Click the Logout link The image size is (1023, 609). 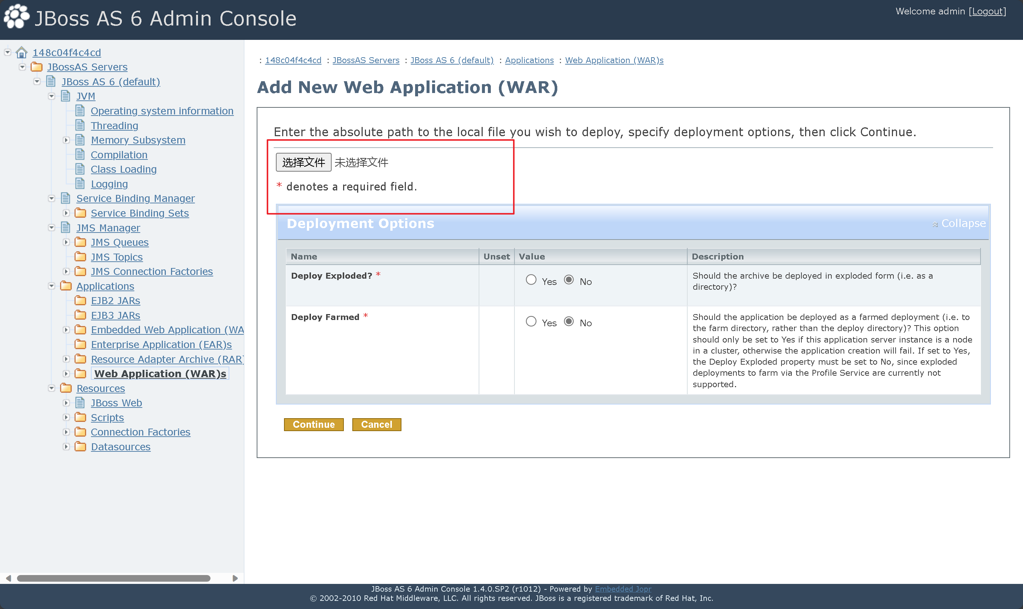[987, 11]
